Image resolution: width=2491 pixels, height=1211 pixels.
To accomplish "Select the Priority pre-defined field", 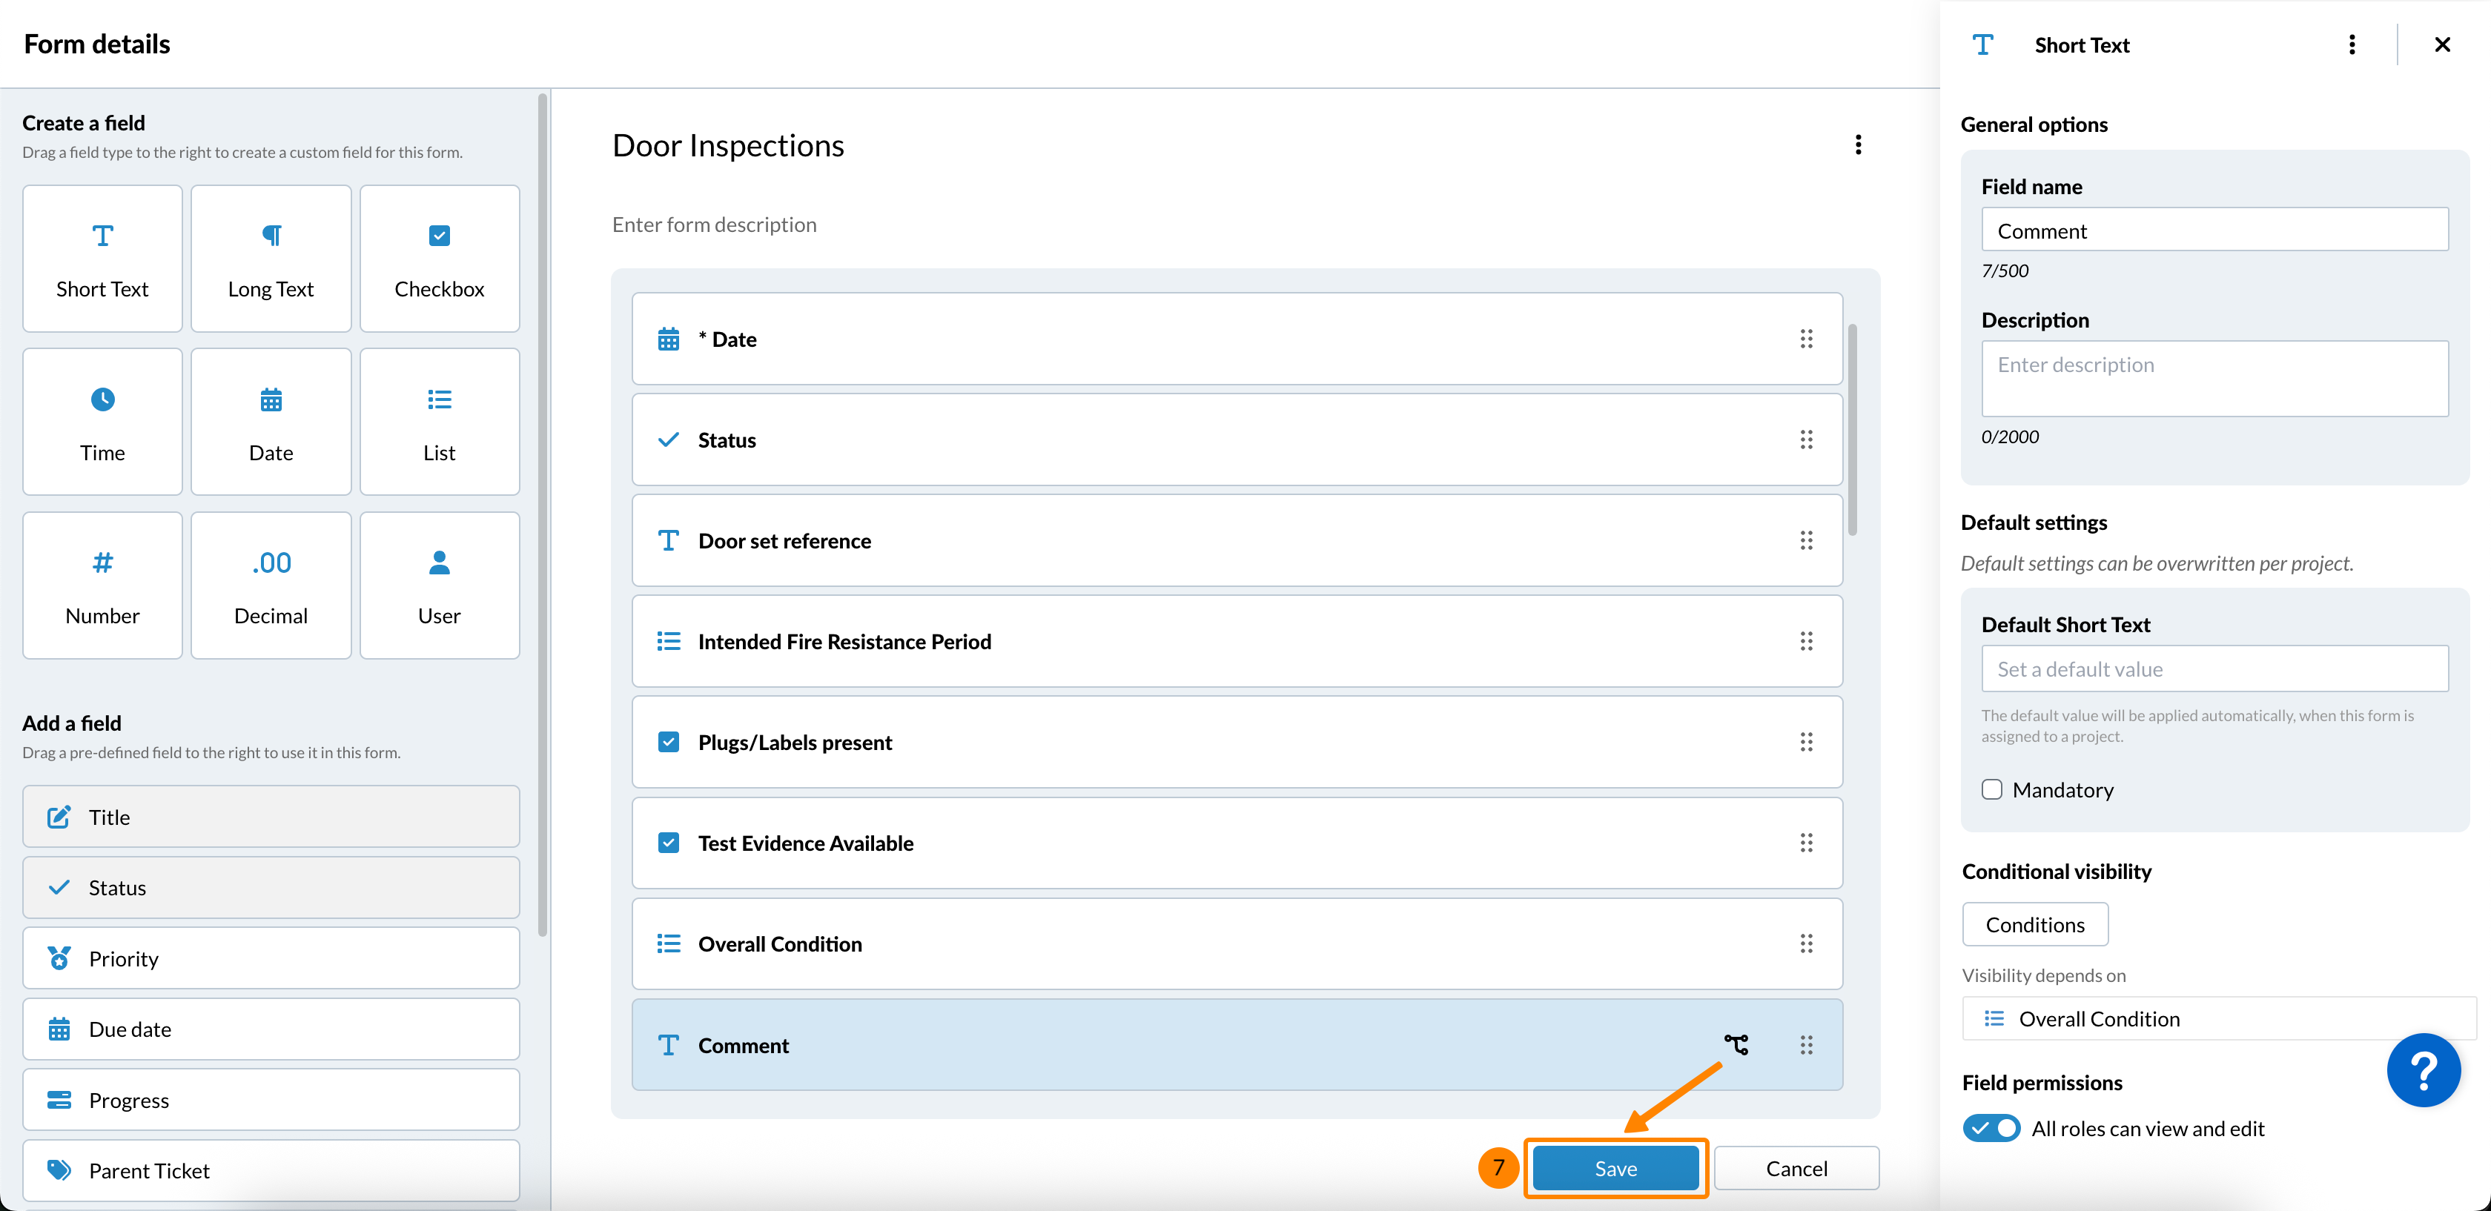I will 271,959.
